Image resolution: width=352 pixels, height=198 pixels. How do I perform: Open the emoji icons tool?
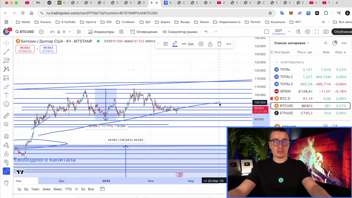(6, 104)
